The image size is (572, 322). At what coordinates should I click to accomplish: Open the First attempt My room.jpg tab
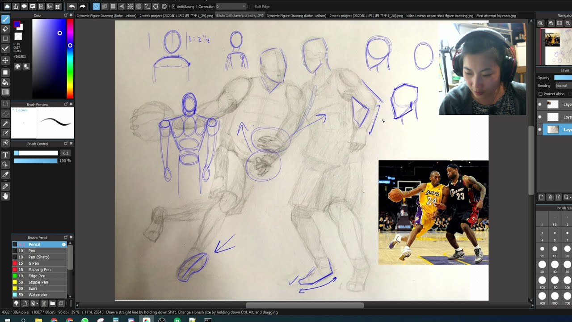pos(496,16)
